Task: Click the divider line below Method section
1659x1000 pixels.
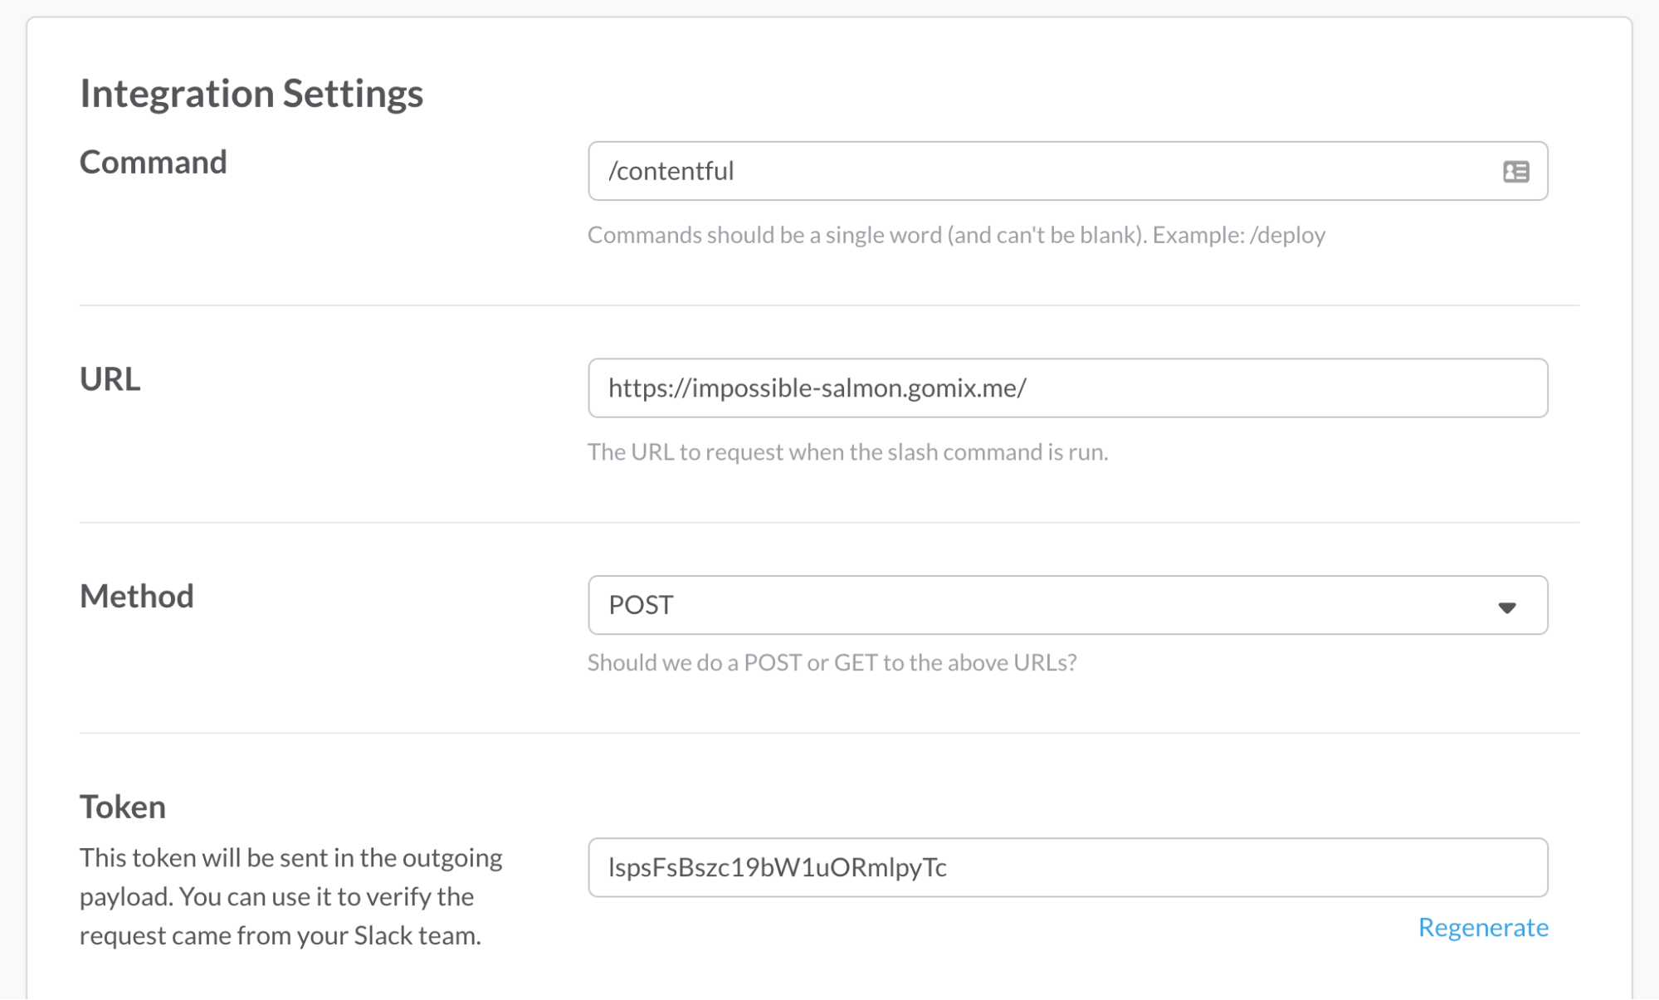Action: [x=828, y=733]
